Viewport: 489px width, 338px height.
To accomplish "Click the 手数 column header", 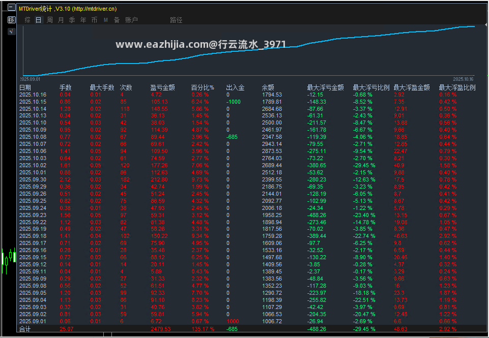I will (66, 87).
